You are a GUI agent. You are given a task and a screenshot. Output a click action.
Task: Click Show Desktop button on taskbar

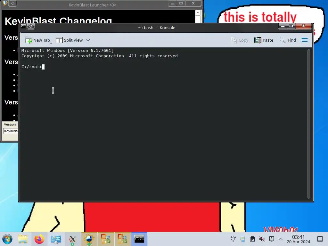coord(320,239)
